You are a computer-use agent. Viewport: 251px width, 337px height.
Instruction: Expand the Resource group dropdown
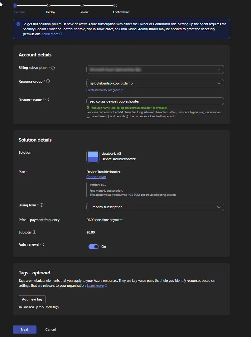pos(155,83)
